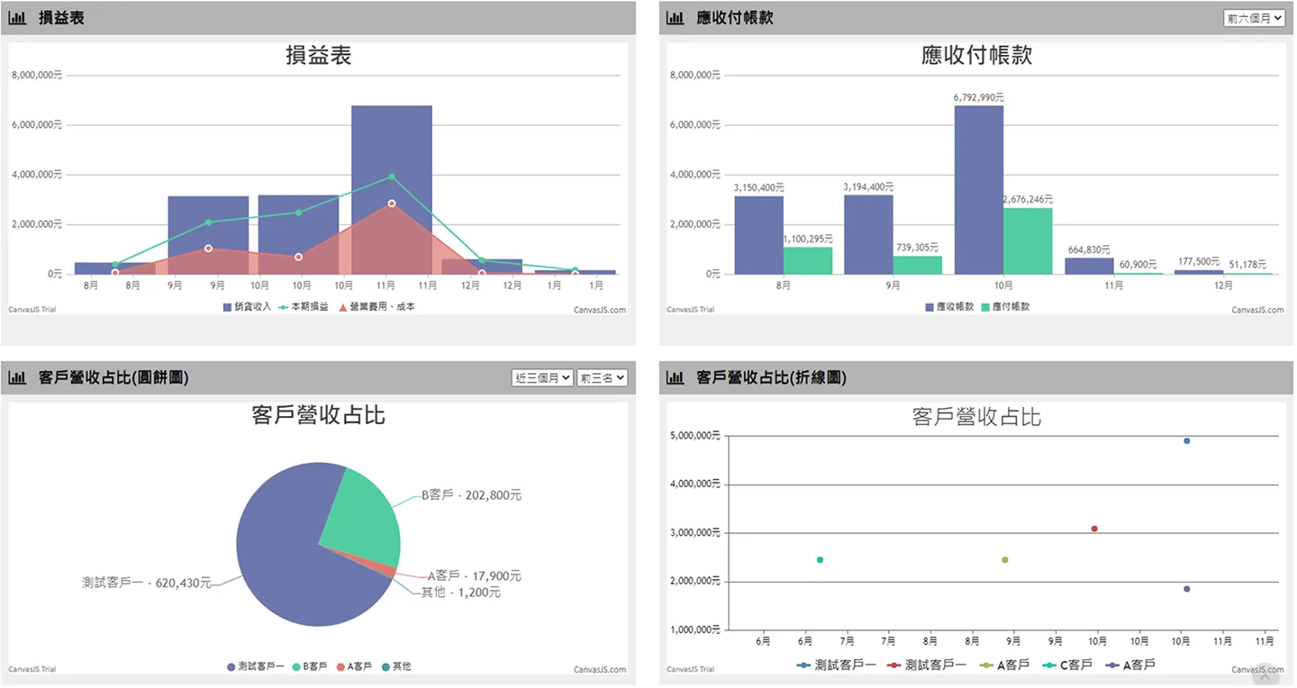Toggle the 應付帳款 legend series
Screen dimensions: 1297x688
[1005, 307]
